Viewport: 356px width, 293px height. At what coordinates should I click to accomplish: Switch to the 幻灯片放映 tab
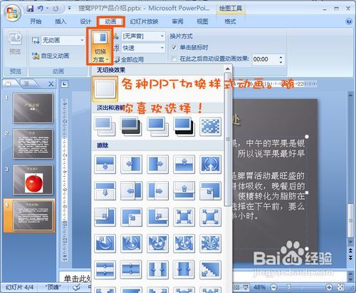point(144,21)
